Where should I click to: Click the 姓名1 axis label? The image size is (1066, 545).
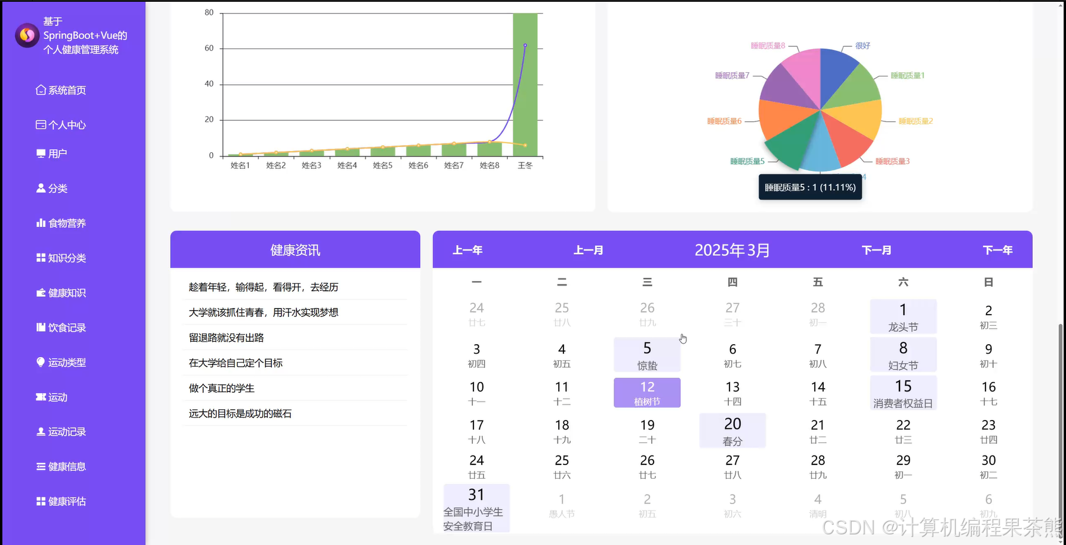click(240, 165)
